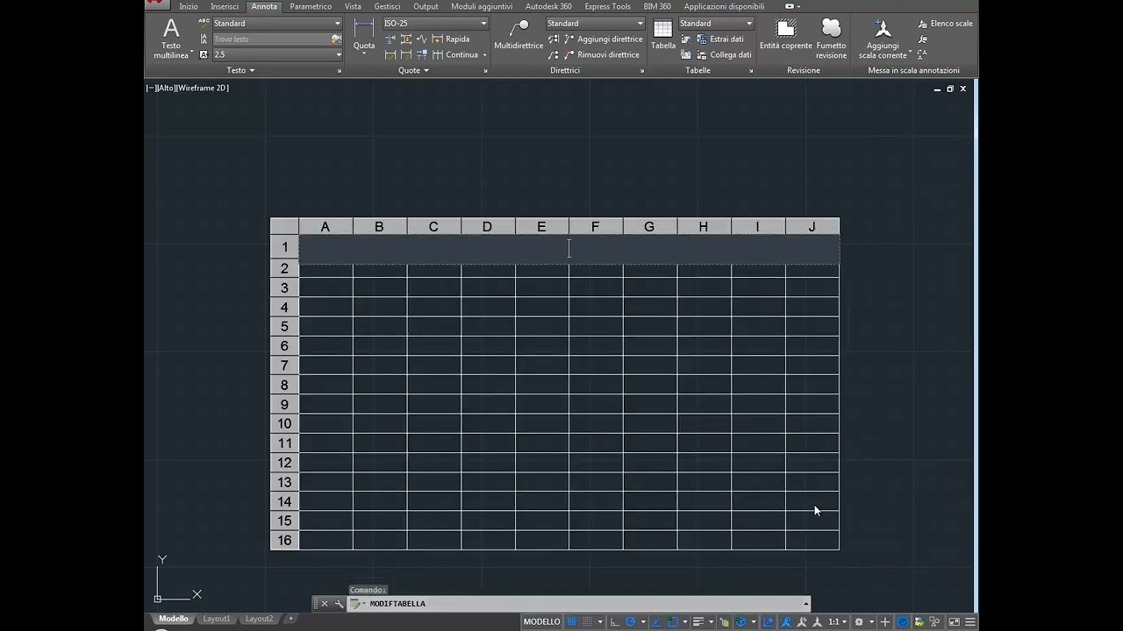Insert a table with Tabella tool
The width and height of the screenshot is (1123, 631).
663,35
